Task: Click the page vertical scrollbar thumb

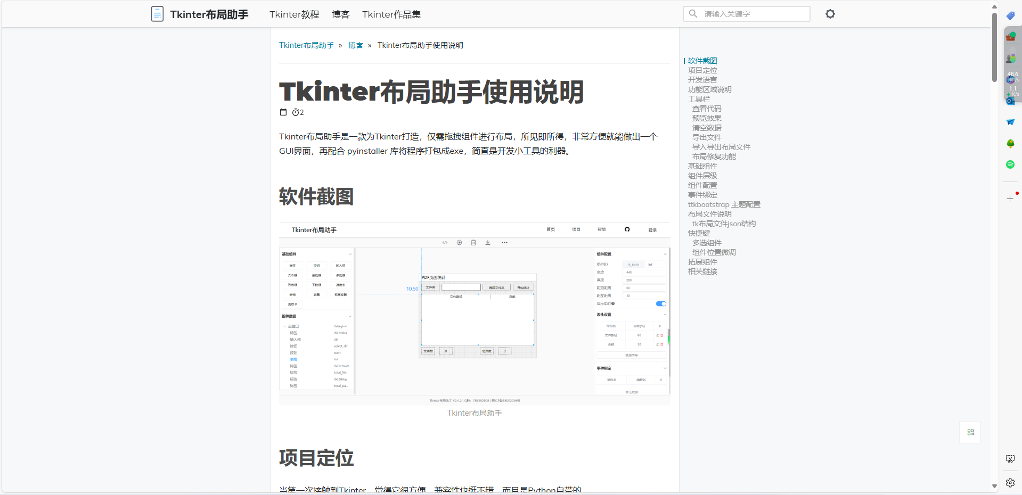Action: (994, 47)
